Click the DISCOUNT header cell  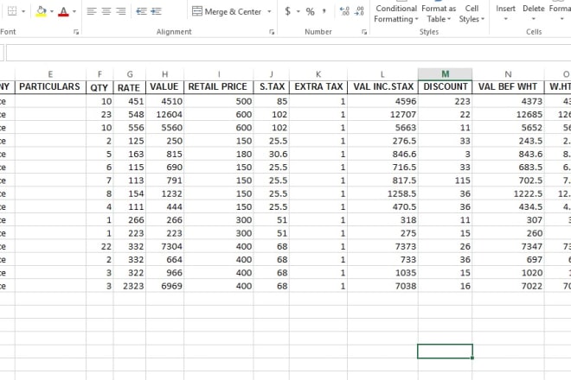click(x=445, y=87)
